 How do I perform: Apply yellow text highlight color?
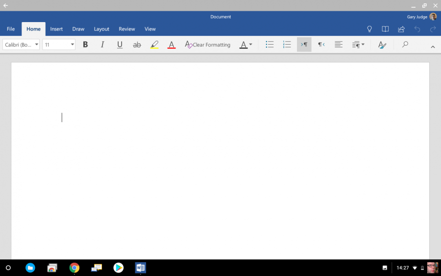[x=154, y=45]
